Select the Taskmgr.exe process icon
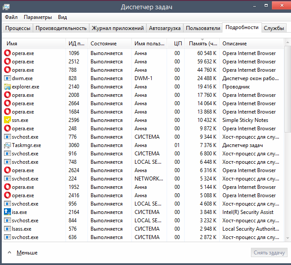This screenshot has width=291, height=265. [7, 145]
